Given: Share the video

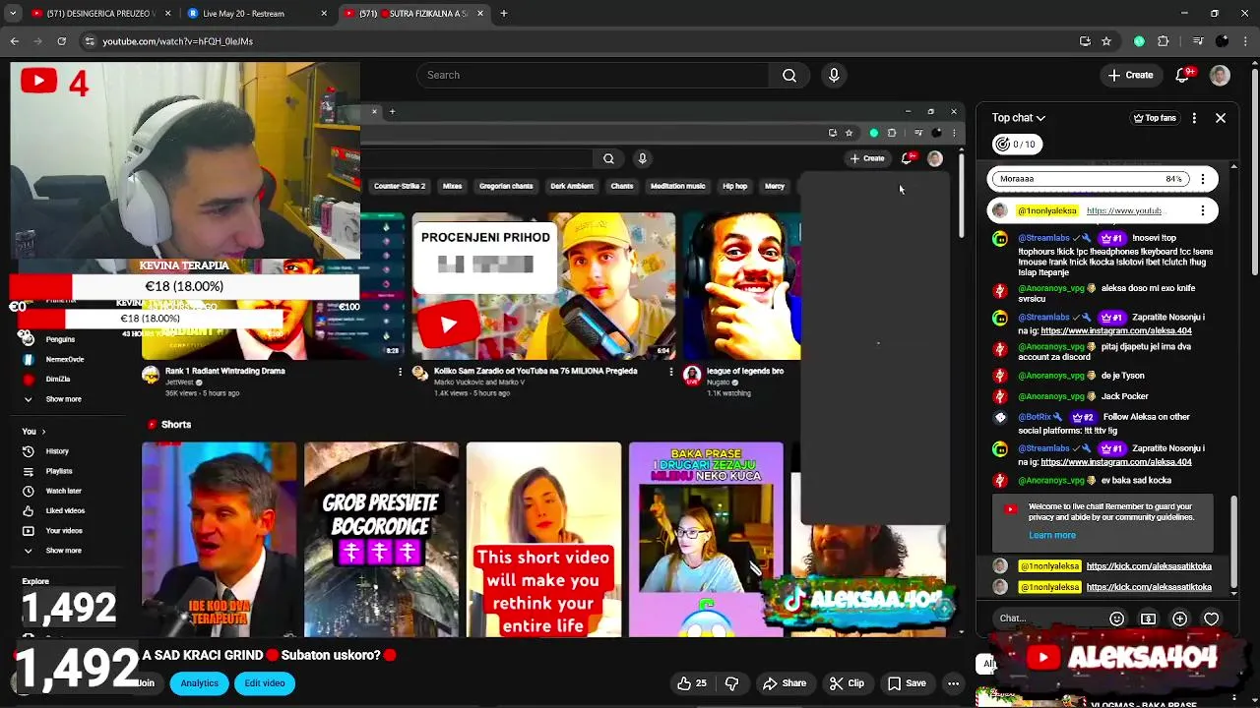Looking at the screenshot, I should 785,683.
